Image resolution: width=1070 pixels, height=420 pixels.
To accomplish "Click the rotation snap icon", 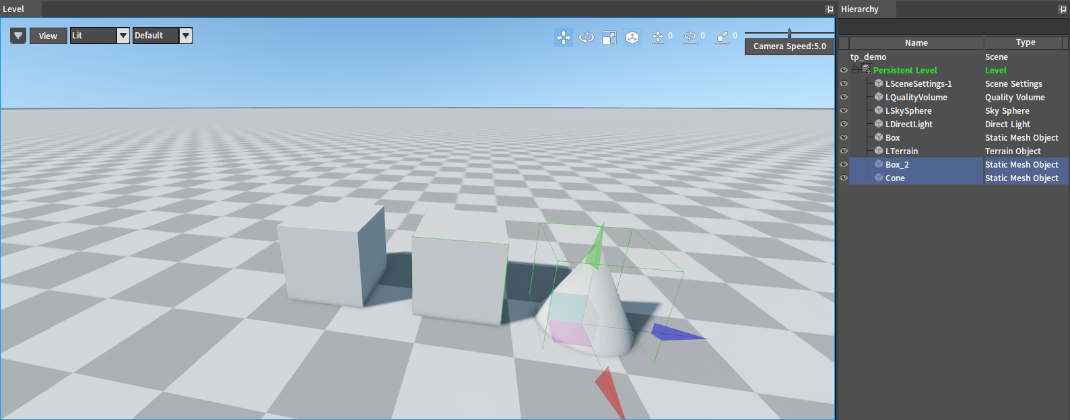I will coord(690,38).
